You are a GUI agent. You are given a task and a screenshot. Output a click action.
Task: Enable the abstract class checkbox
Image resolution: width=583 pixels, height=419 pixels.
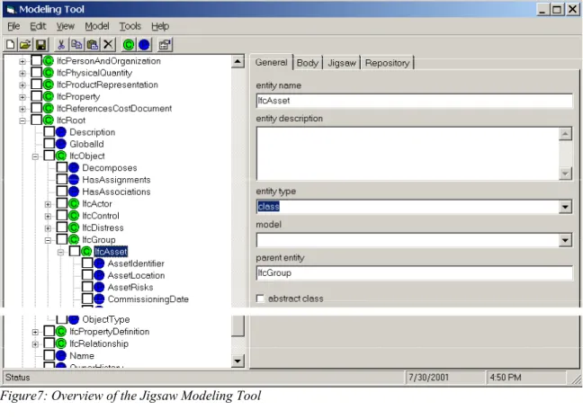(x=260, y=299)
